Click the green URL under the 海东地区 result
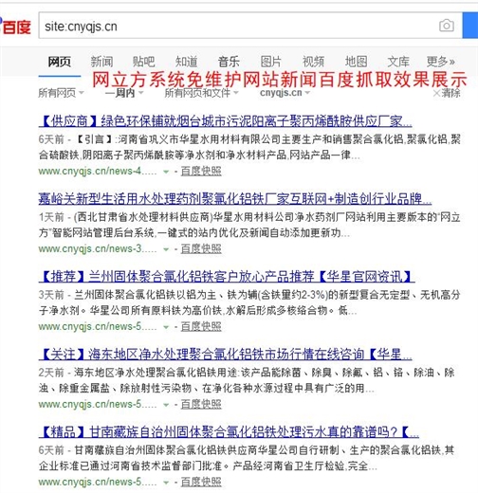The width and height of the screenshot is (478, 493). [98, 405]
